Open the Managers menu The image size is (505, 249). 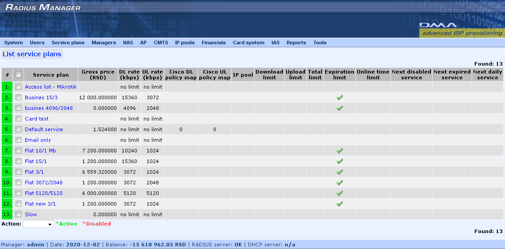(x=103, y=43)
